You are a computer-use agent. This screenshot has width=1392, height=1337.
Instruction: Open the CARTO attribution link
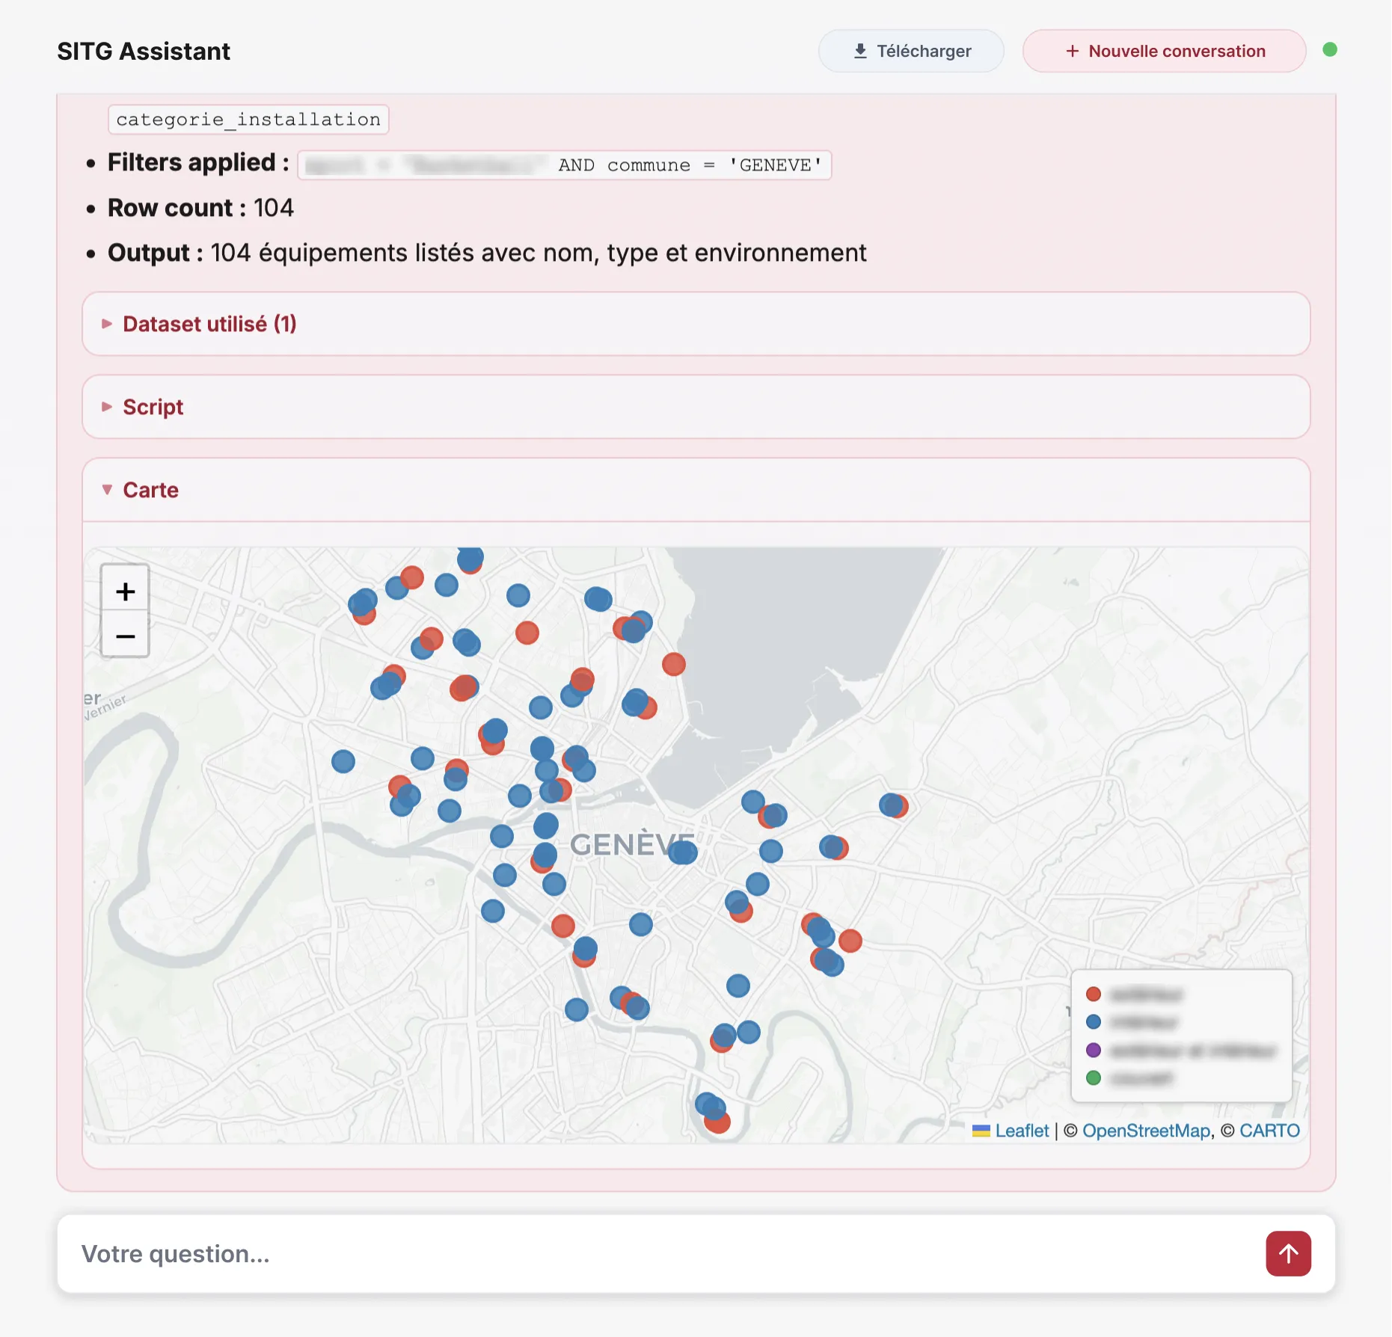point(1269,1131)
